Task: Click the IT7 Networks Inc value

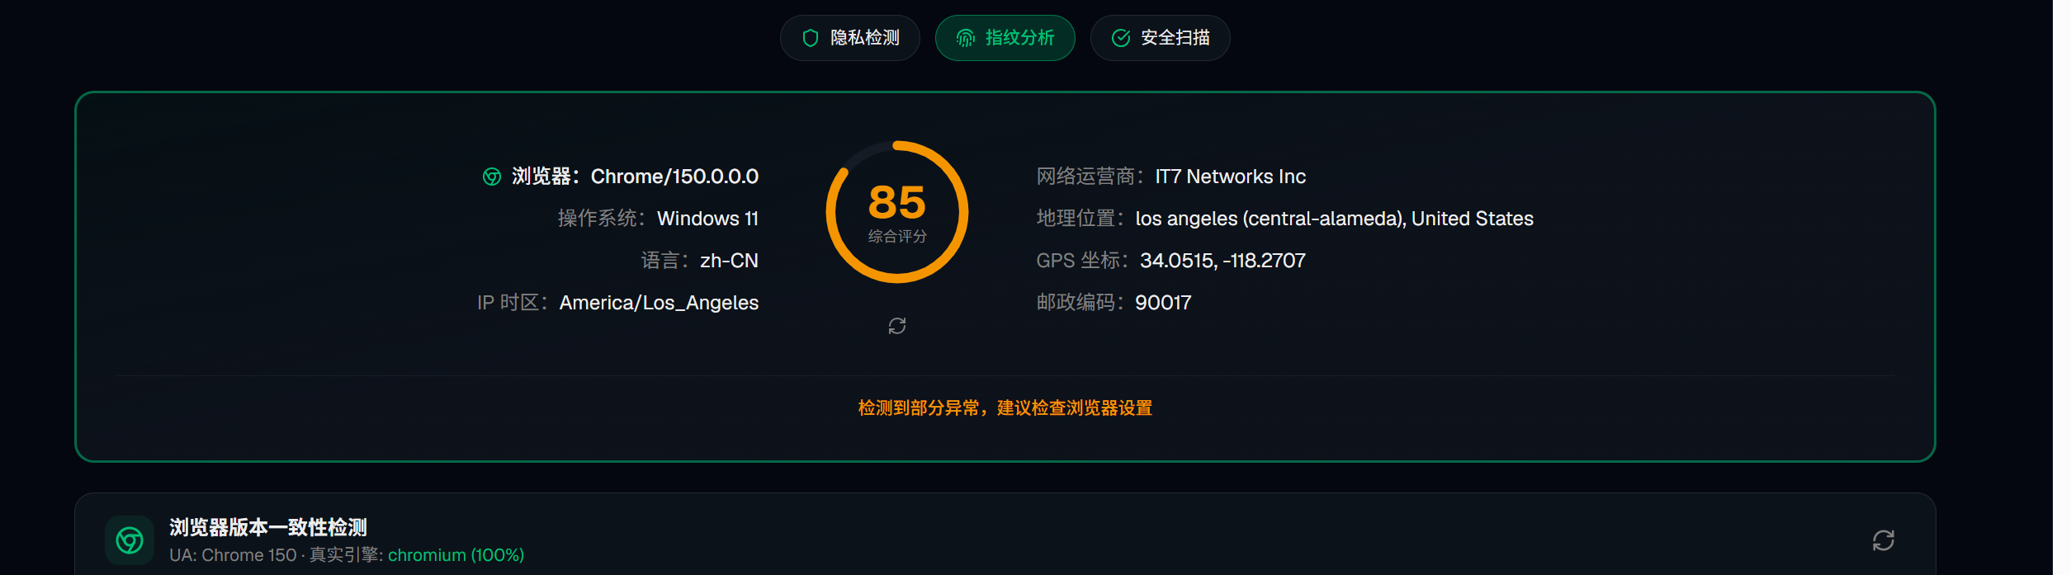Action: pos(1230,177)
